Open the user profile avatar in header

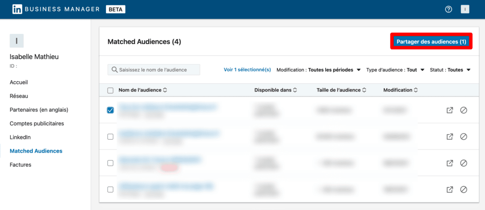[x=465, y=9]
